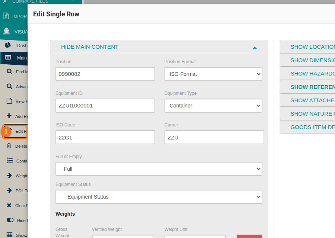
Task: Toggle the Hide switch icon
Action: (x=10, y=220)
